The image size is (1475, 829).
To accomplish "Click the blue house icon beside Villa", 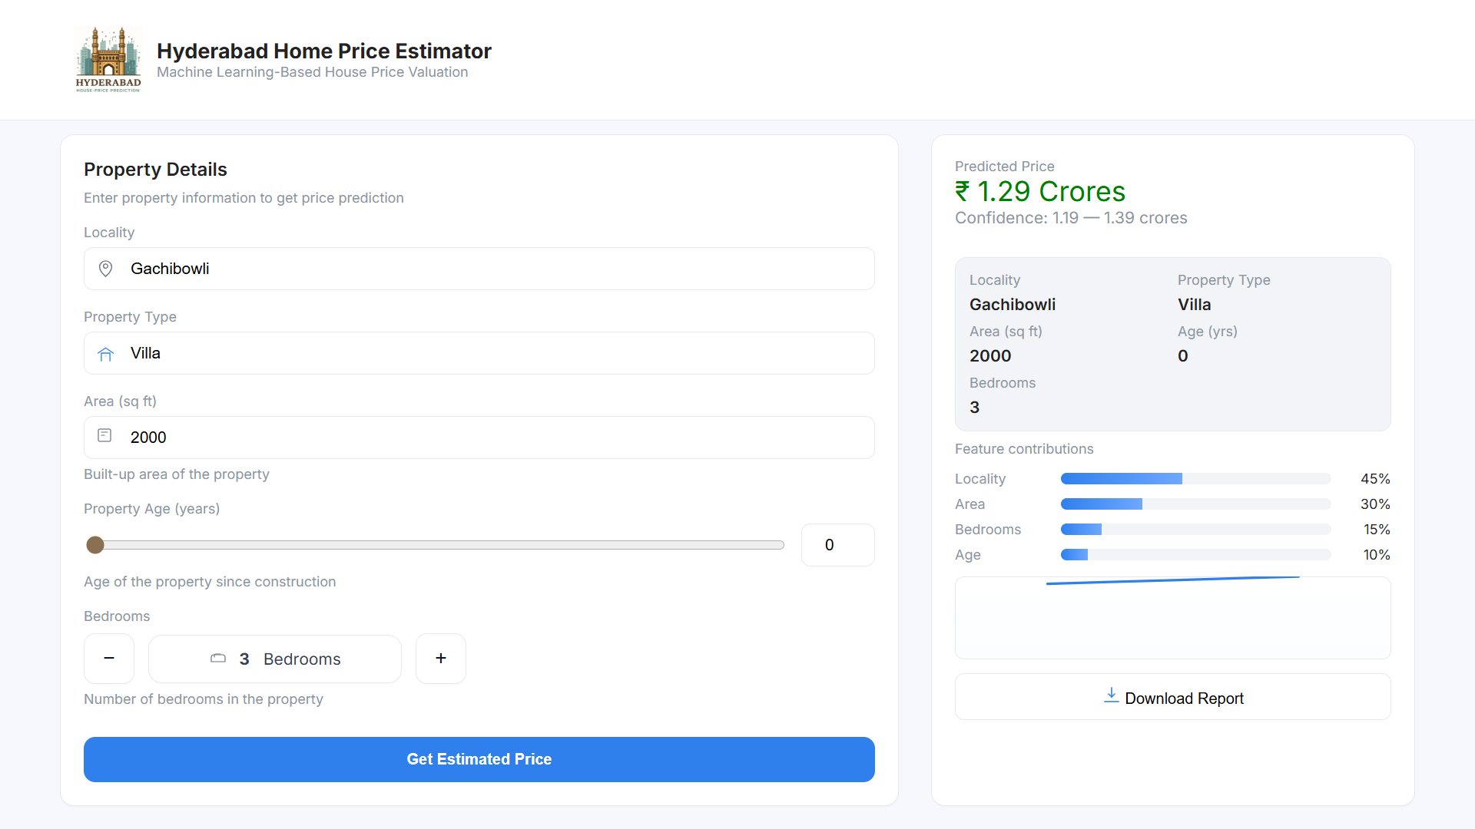I will (x=106, y=353).
